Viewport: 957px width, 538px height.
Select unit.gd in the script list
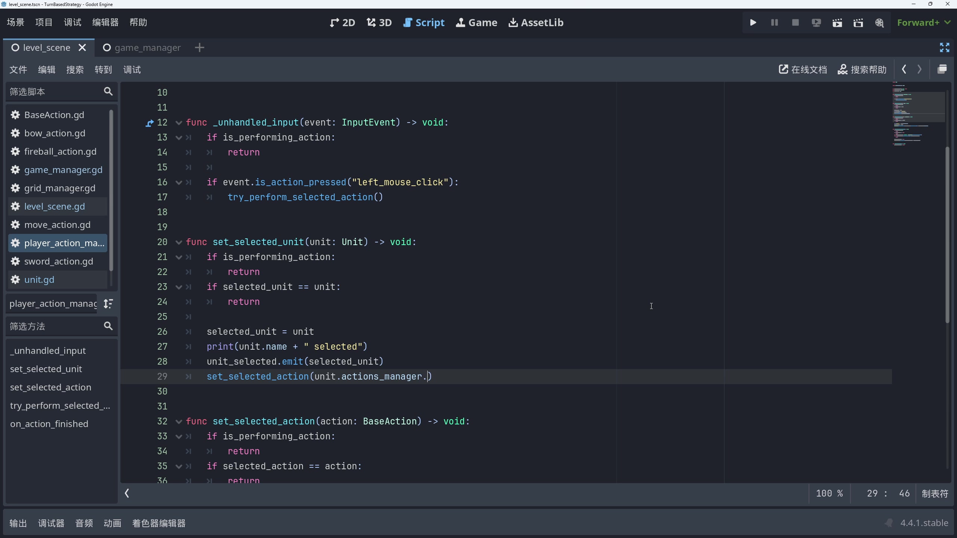tap(39, 279)
